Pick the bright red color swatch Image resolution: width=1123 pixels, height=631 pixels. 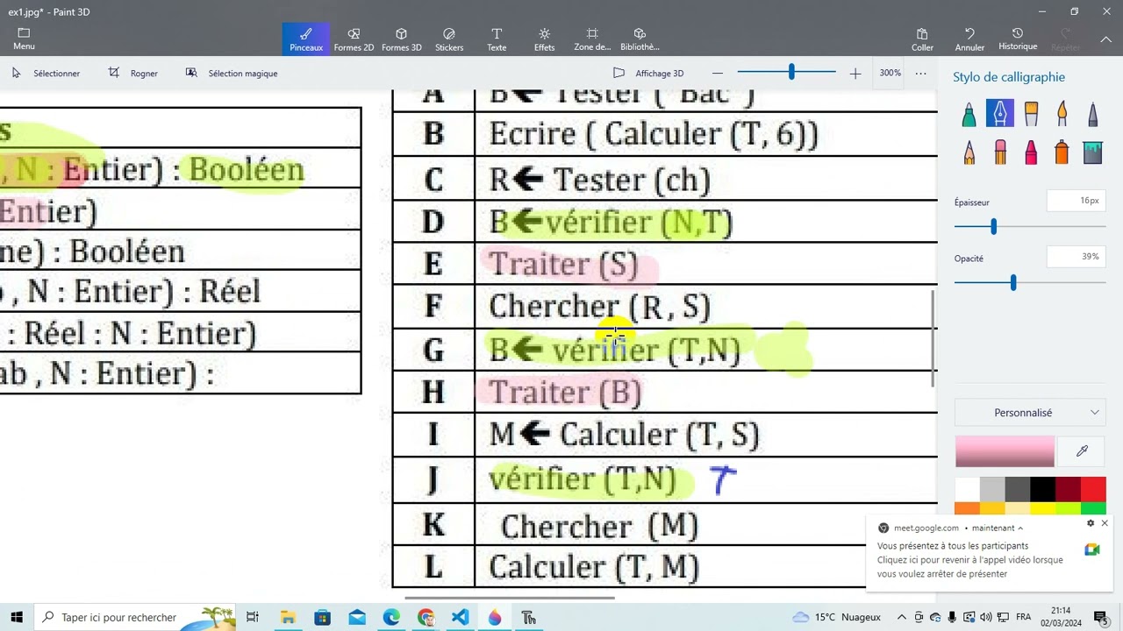[x=1093, y=489]
